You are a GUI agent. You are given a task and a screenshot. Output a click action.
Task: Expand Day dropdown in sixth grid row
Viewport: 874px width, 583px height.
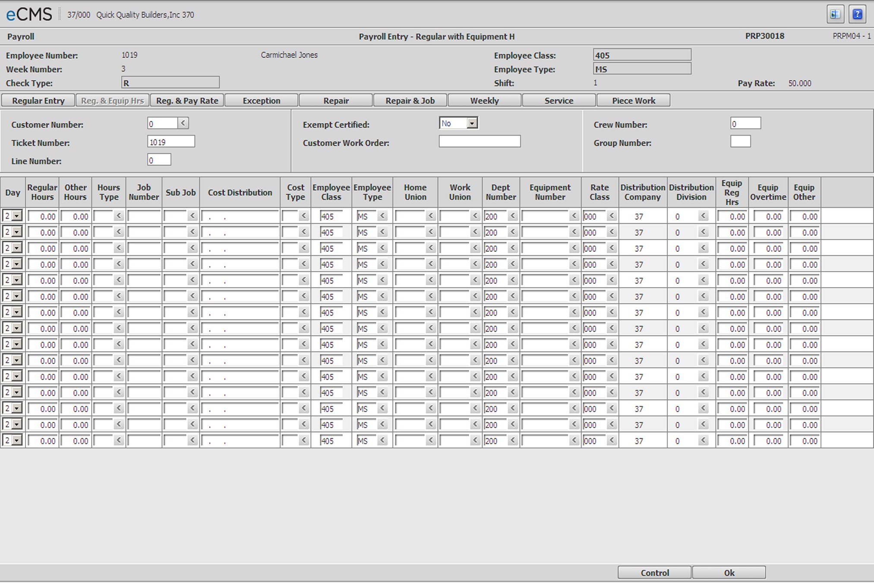(x=17, y=296)
